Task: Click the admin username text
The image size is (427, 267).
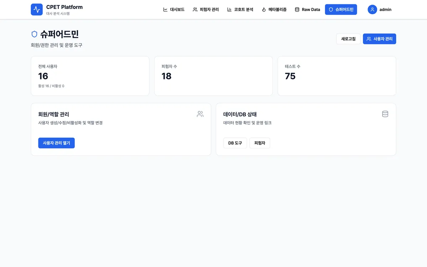Action: [385, 10]
